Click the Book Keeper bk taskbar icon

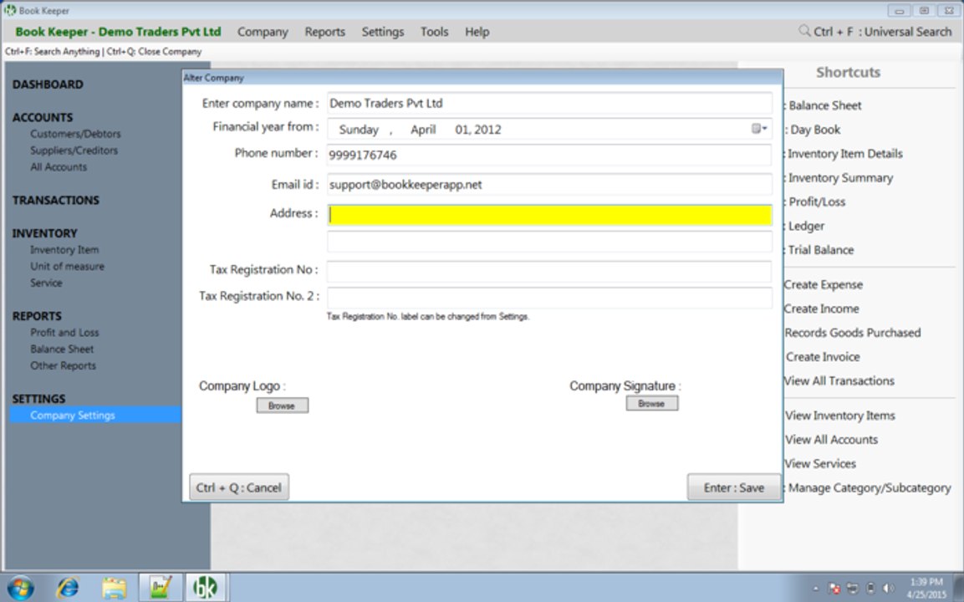pyautogui.click(x=206, y=588)
